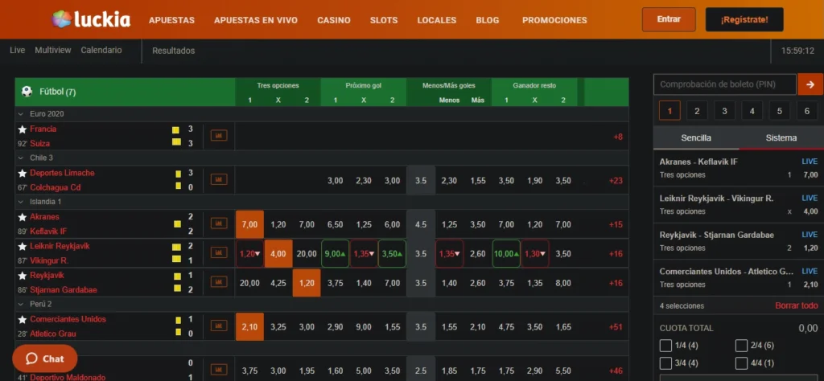Expand +51 more markets for Comerciantes Unidos
Viewport: 824px width, 381px height.
coord(617,327)
